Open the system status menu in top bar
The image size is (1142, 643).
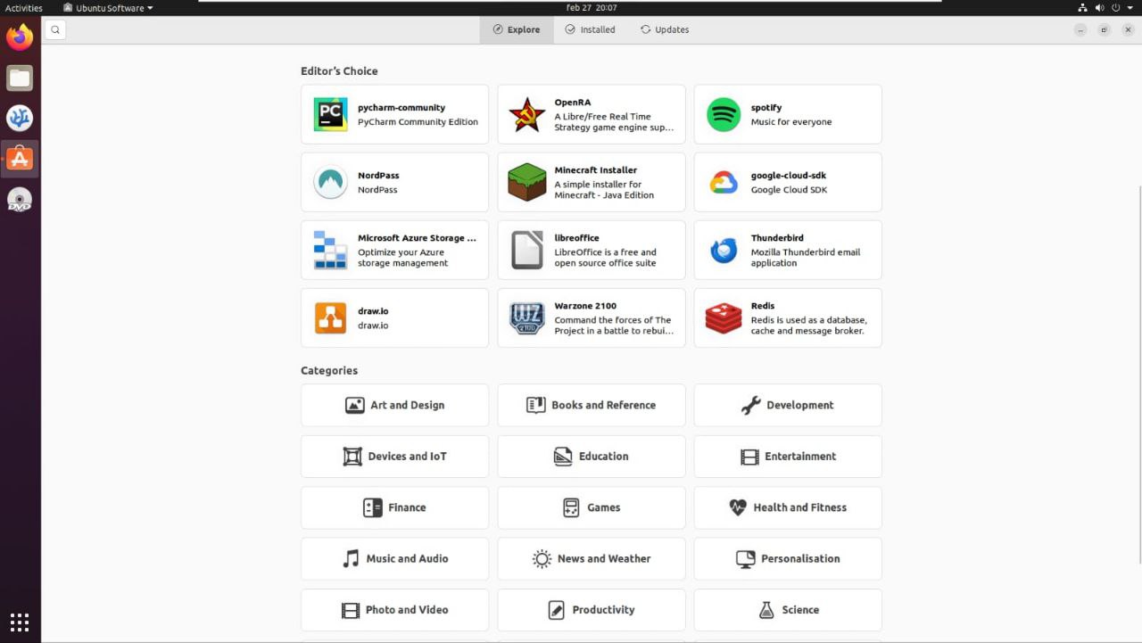click(x=1105, y=8)
